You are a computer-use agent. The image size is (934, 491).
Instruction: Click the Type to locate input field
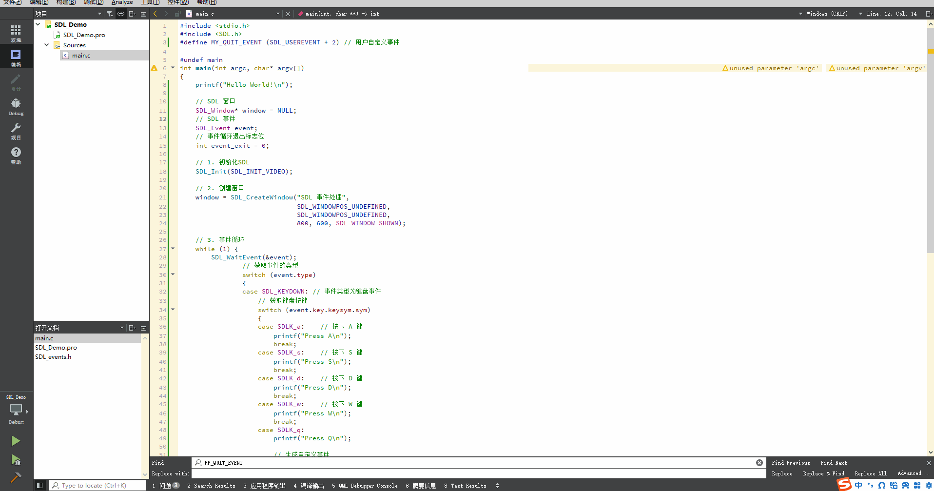[x=97, y=485]
